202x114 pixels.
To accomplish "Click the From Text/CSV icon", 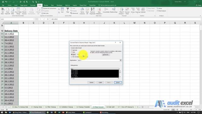I will (x=8, y=11).
